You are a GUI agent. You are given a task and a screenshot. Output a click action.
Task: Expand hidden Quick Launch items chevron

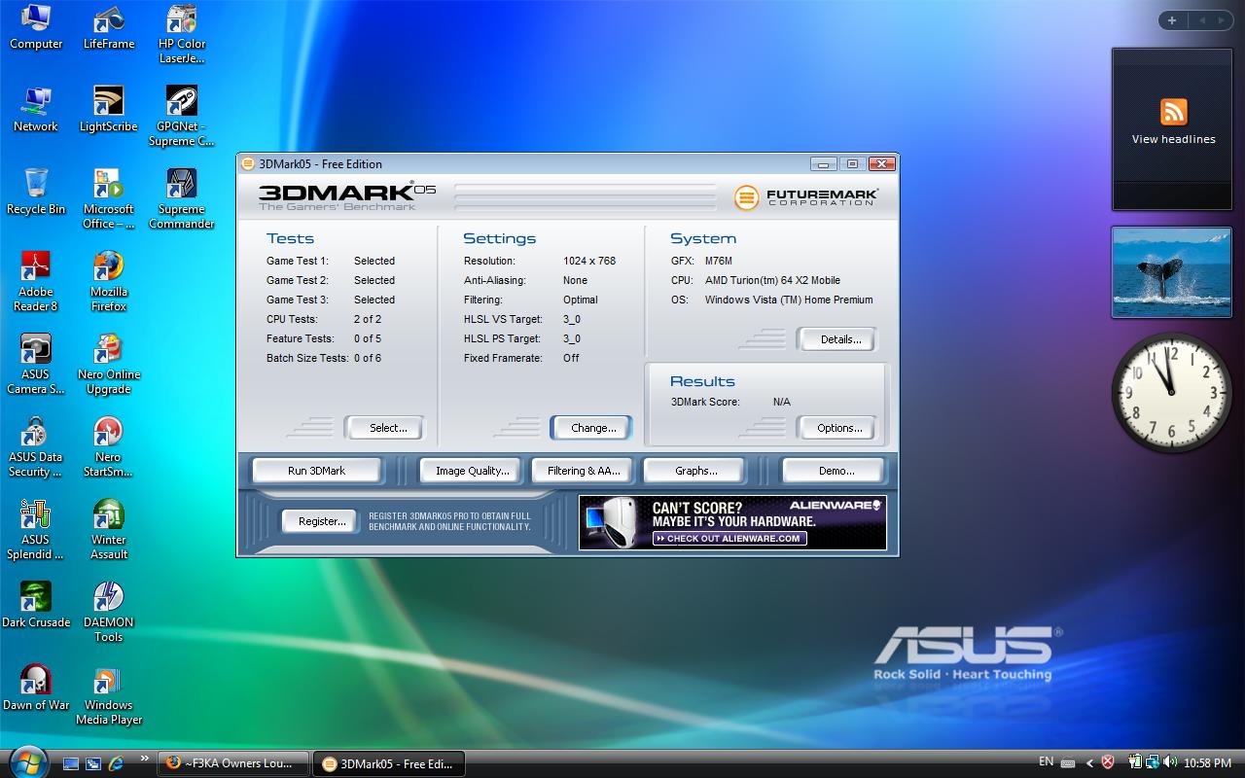coord(145,759)
